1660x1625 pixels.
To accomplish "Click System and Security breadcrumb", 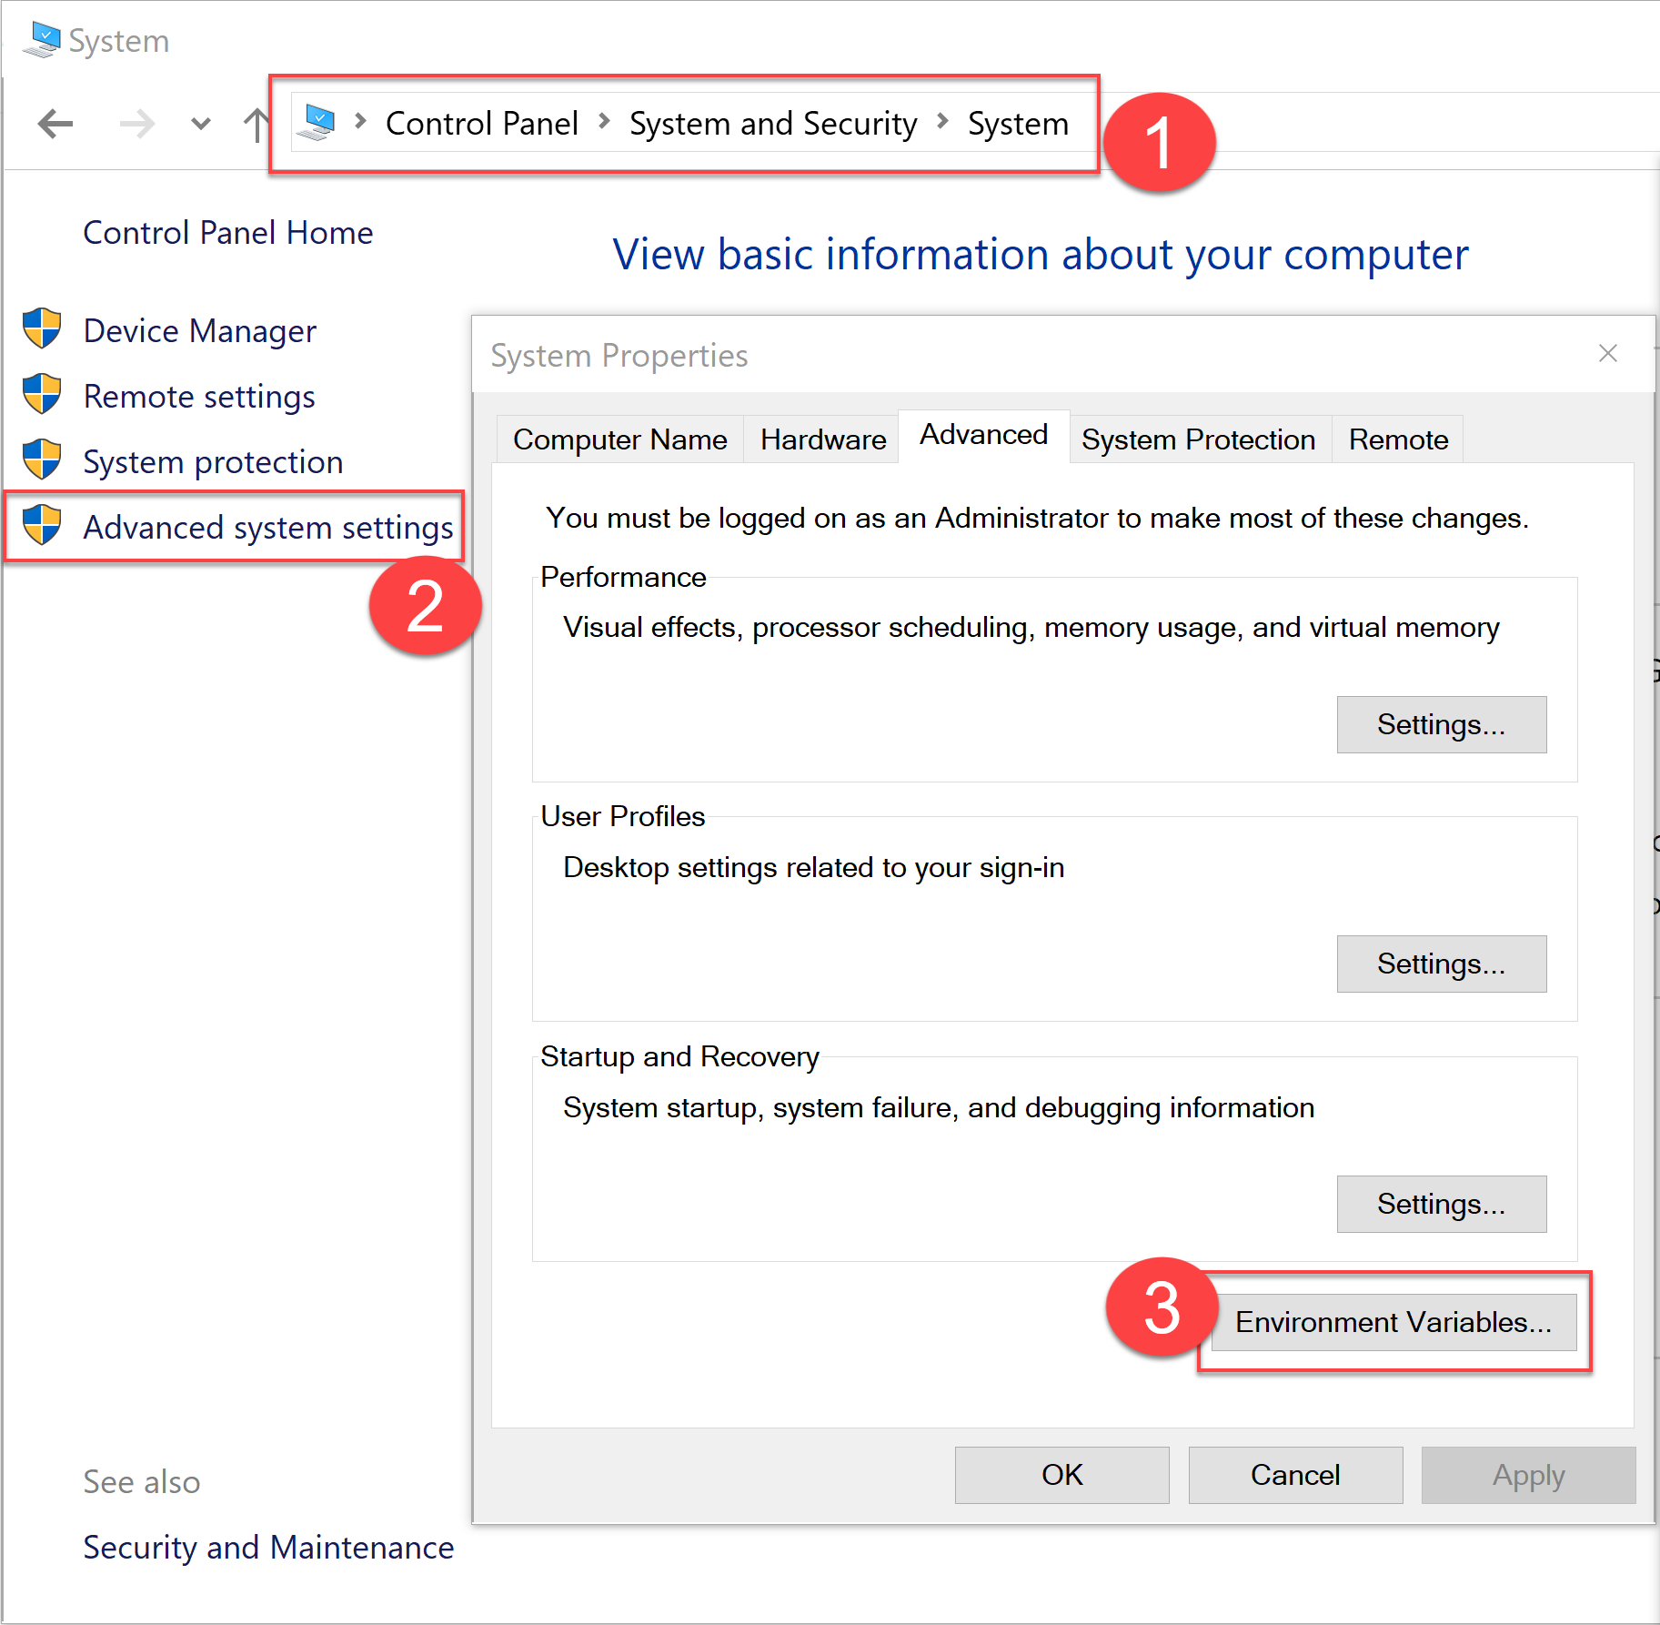I will pos(773,123).
